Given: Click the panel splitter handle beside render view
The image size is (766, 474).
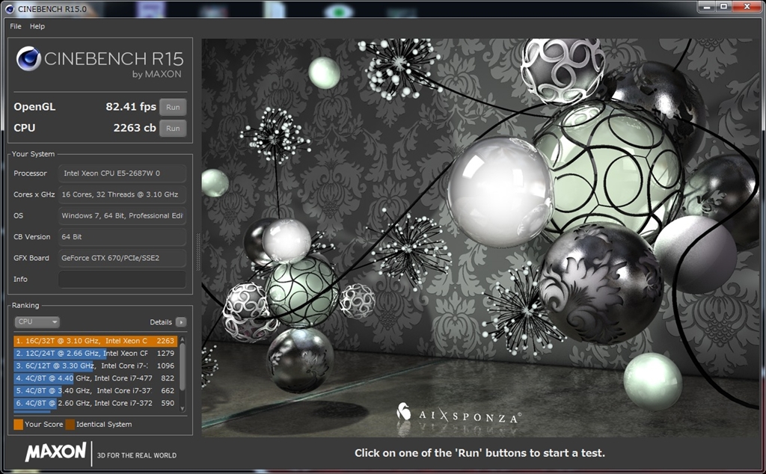Looking at the screenshot, I should pos(197,252).
